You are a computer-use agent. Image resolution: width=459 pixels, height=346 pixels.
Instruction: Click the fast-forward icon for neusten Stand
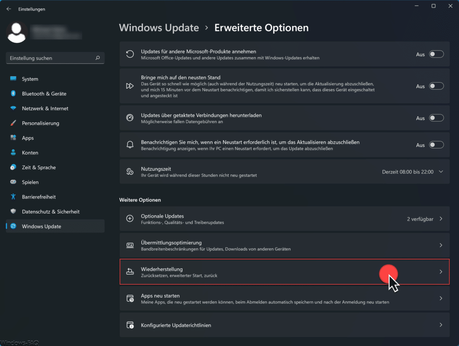(130, 86)
